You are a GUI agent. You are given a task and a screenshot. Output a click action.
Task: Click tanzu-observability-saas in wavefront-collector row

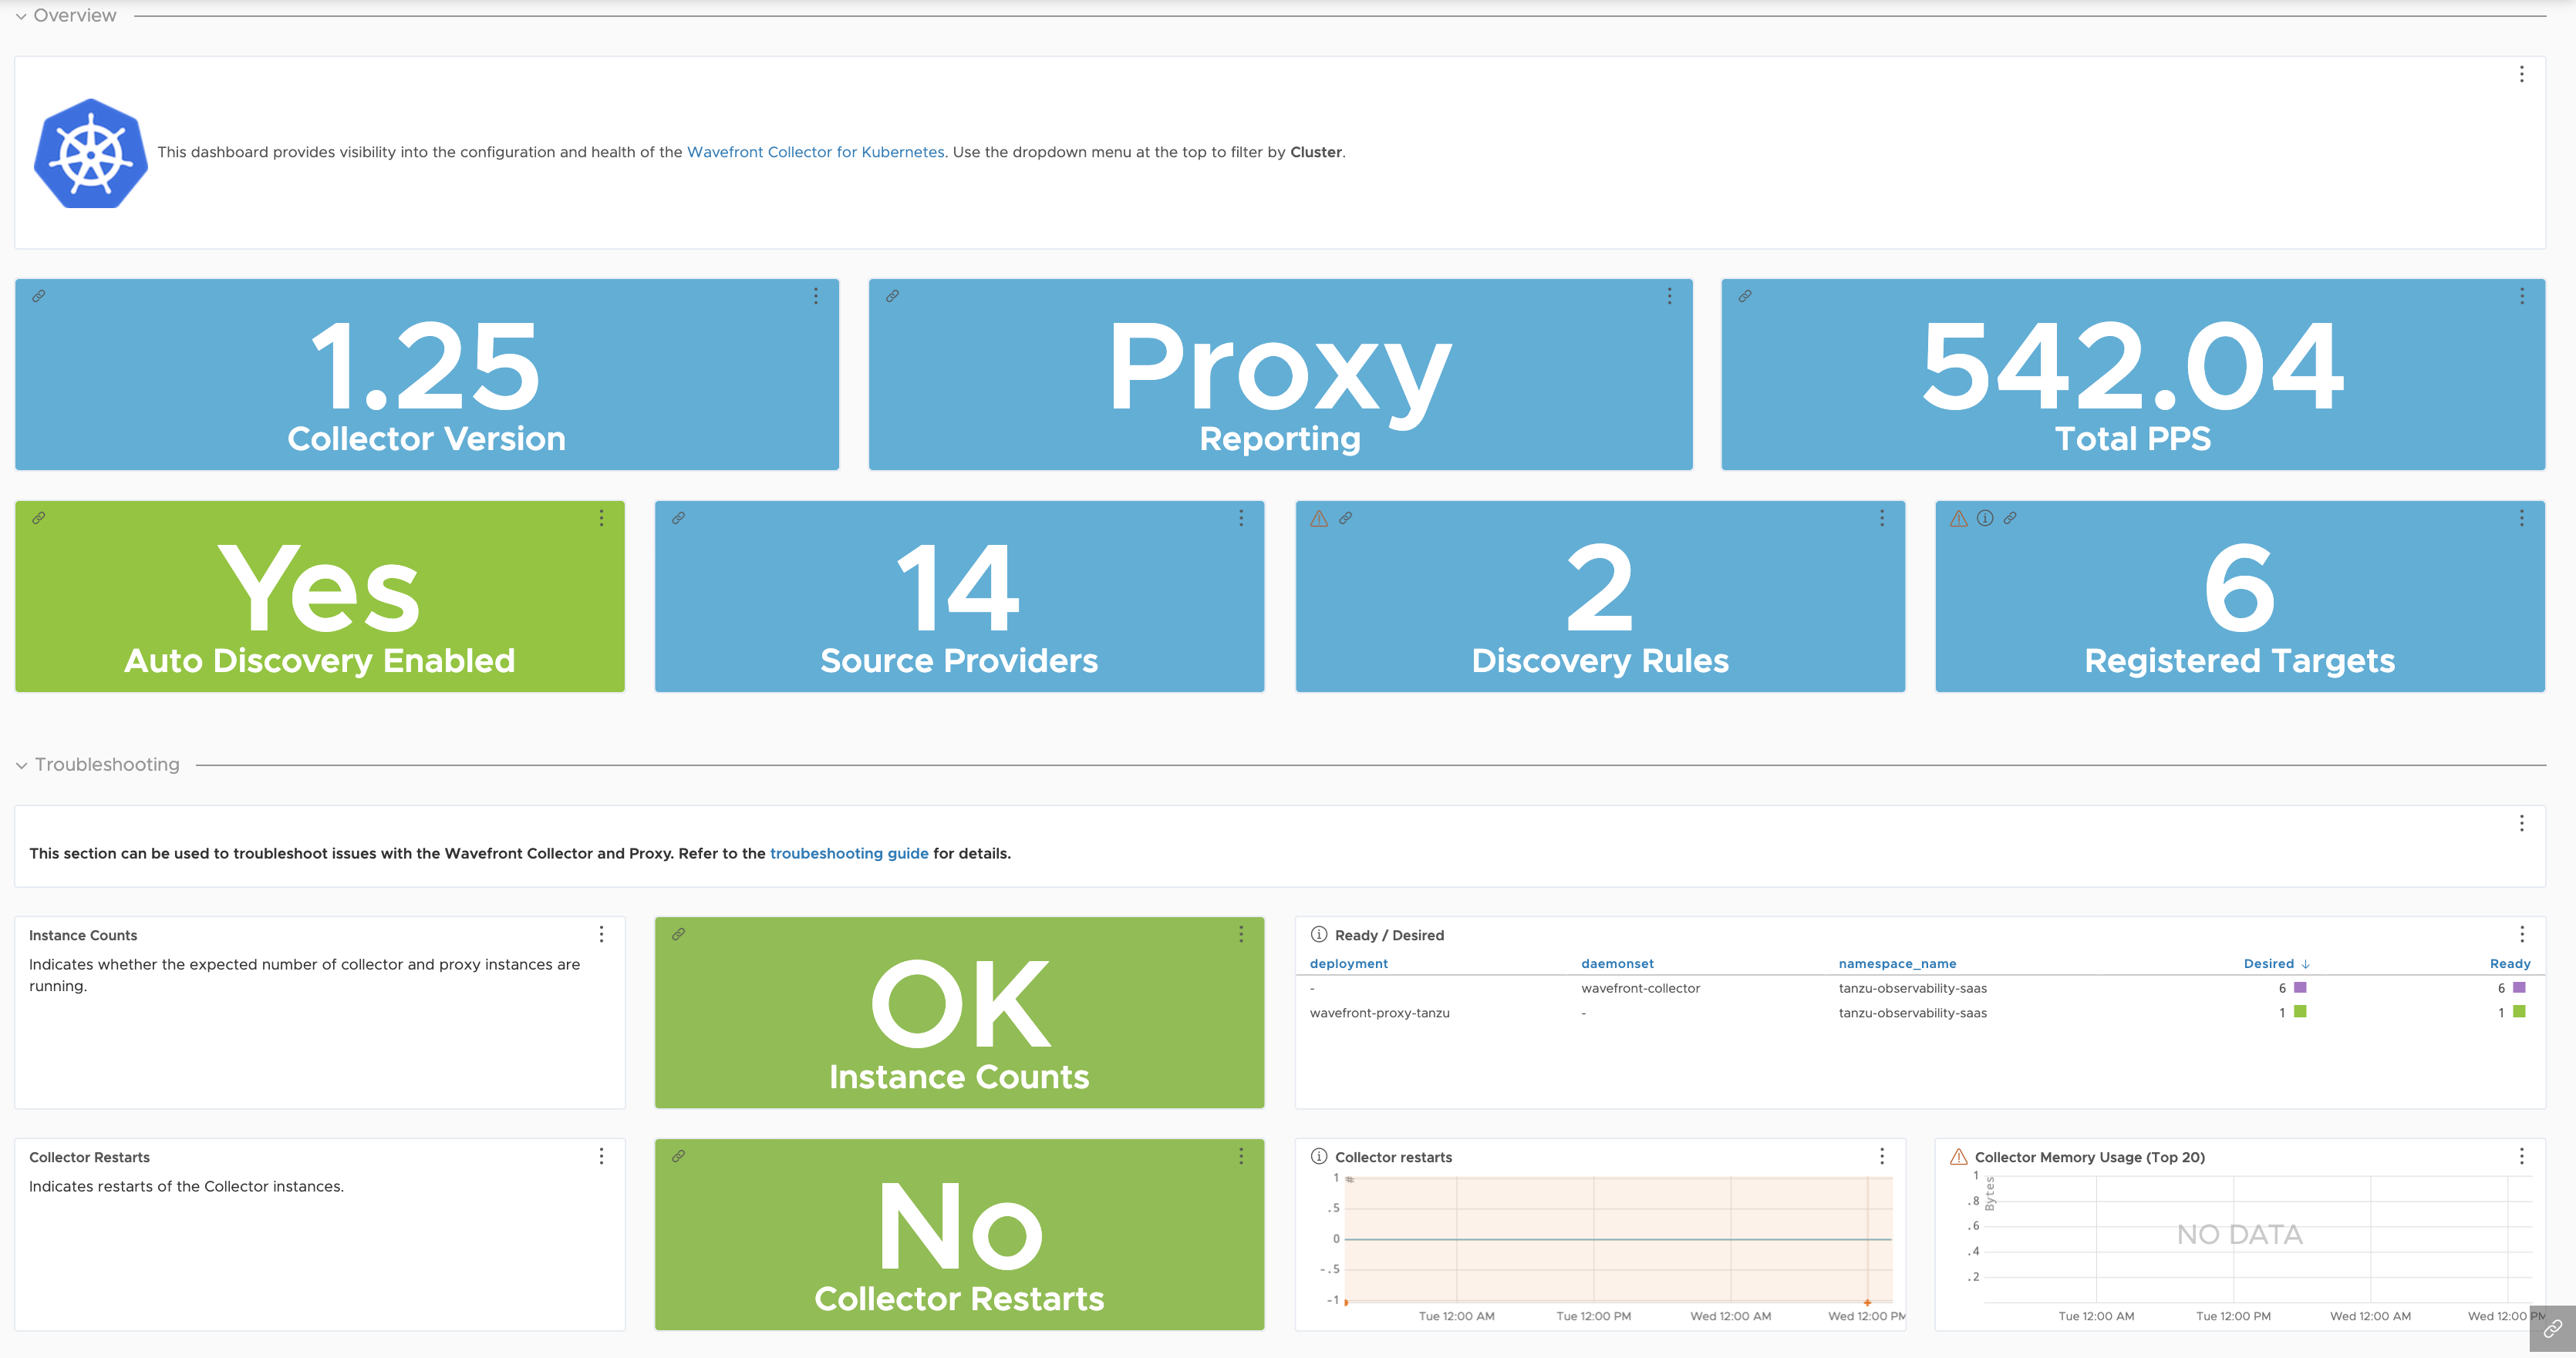point(1912,988)
